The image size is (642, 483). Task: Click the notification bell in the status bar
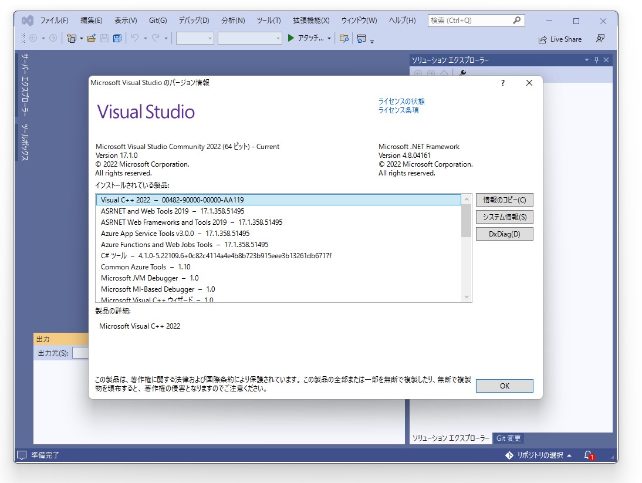pos(588,455)
